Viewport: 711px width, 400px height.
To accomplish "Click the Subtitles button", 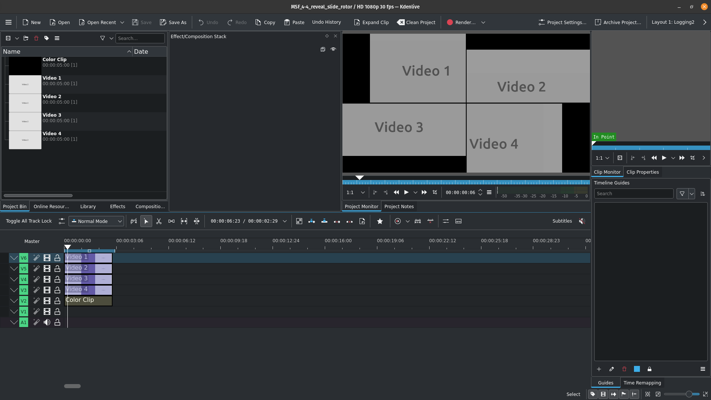I will [562, 221].
